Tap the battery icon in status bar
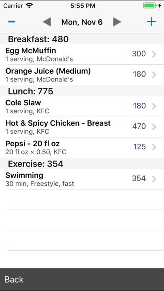164x291 pixels. [149, 5]
